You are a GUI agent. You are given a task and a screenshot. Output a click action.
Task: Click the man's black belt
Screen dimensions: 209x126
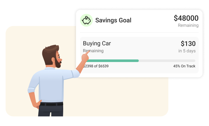51,104
